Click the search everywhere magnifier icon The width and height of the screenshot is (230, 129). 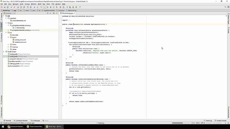pos(225,7)
